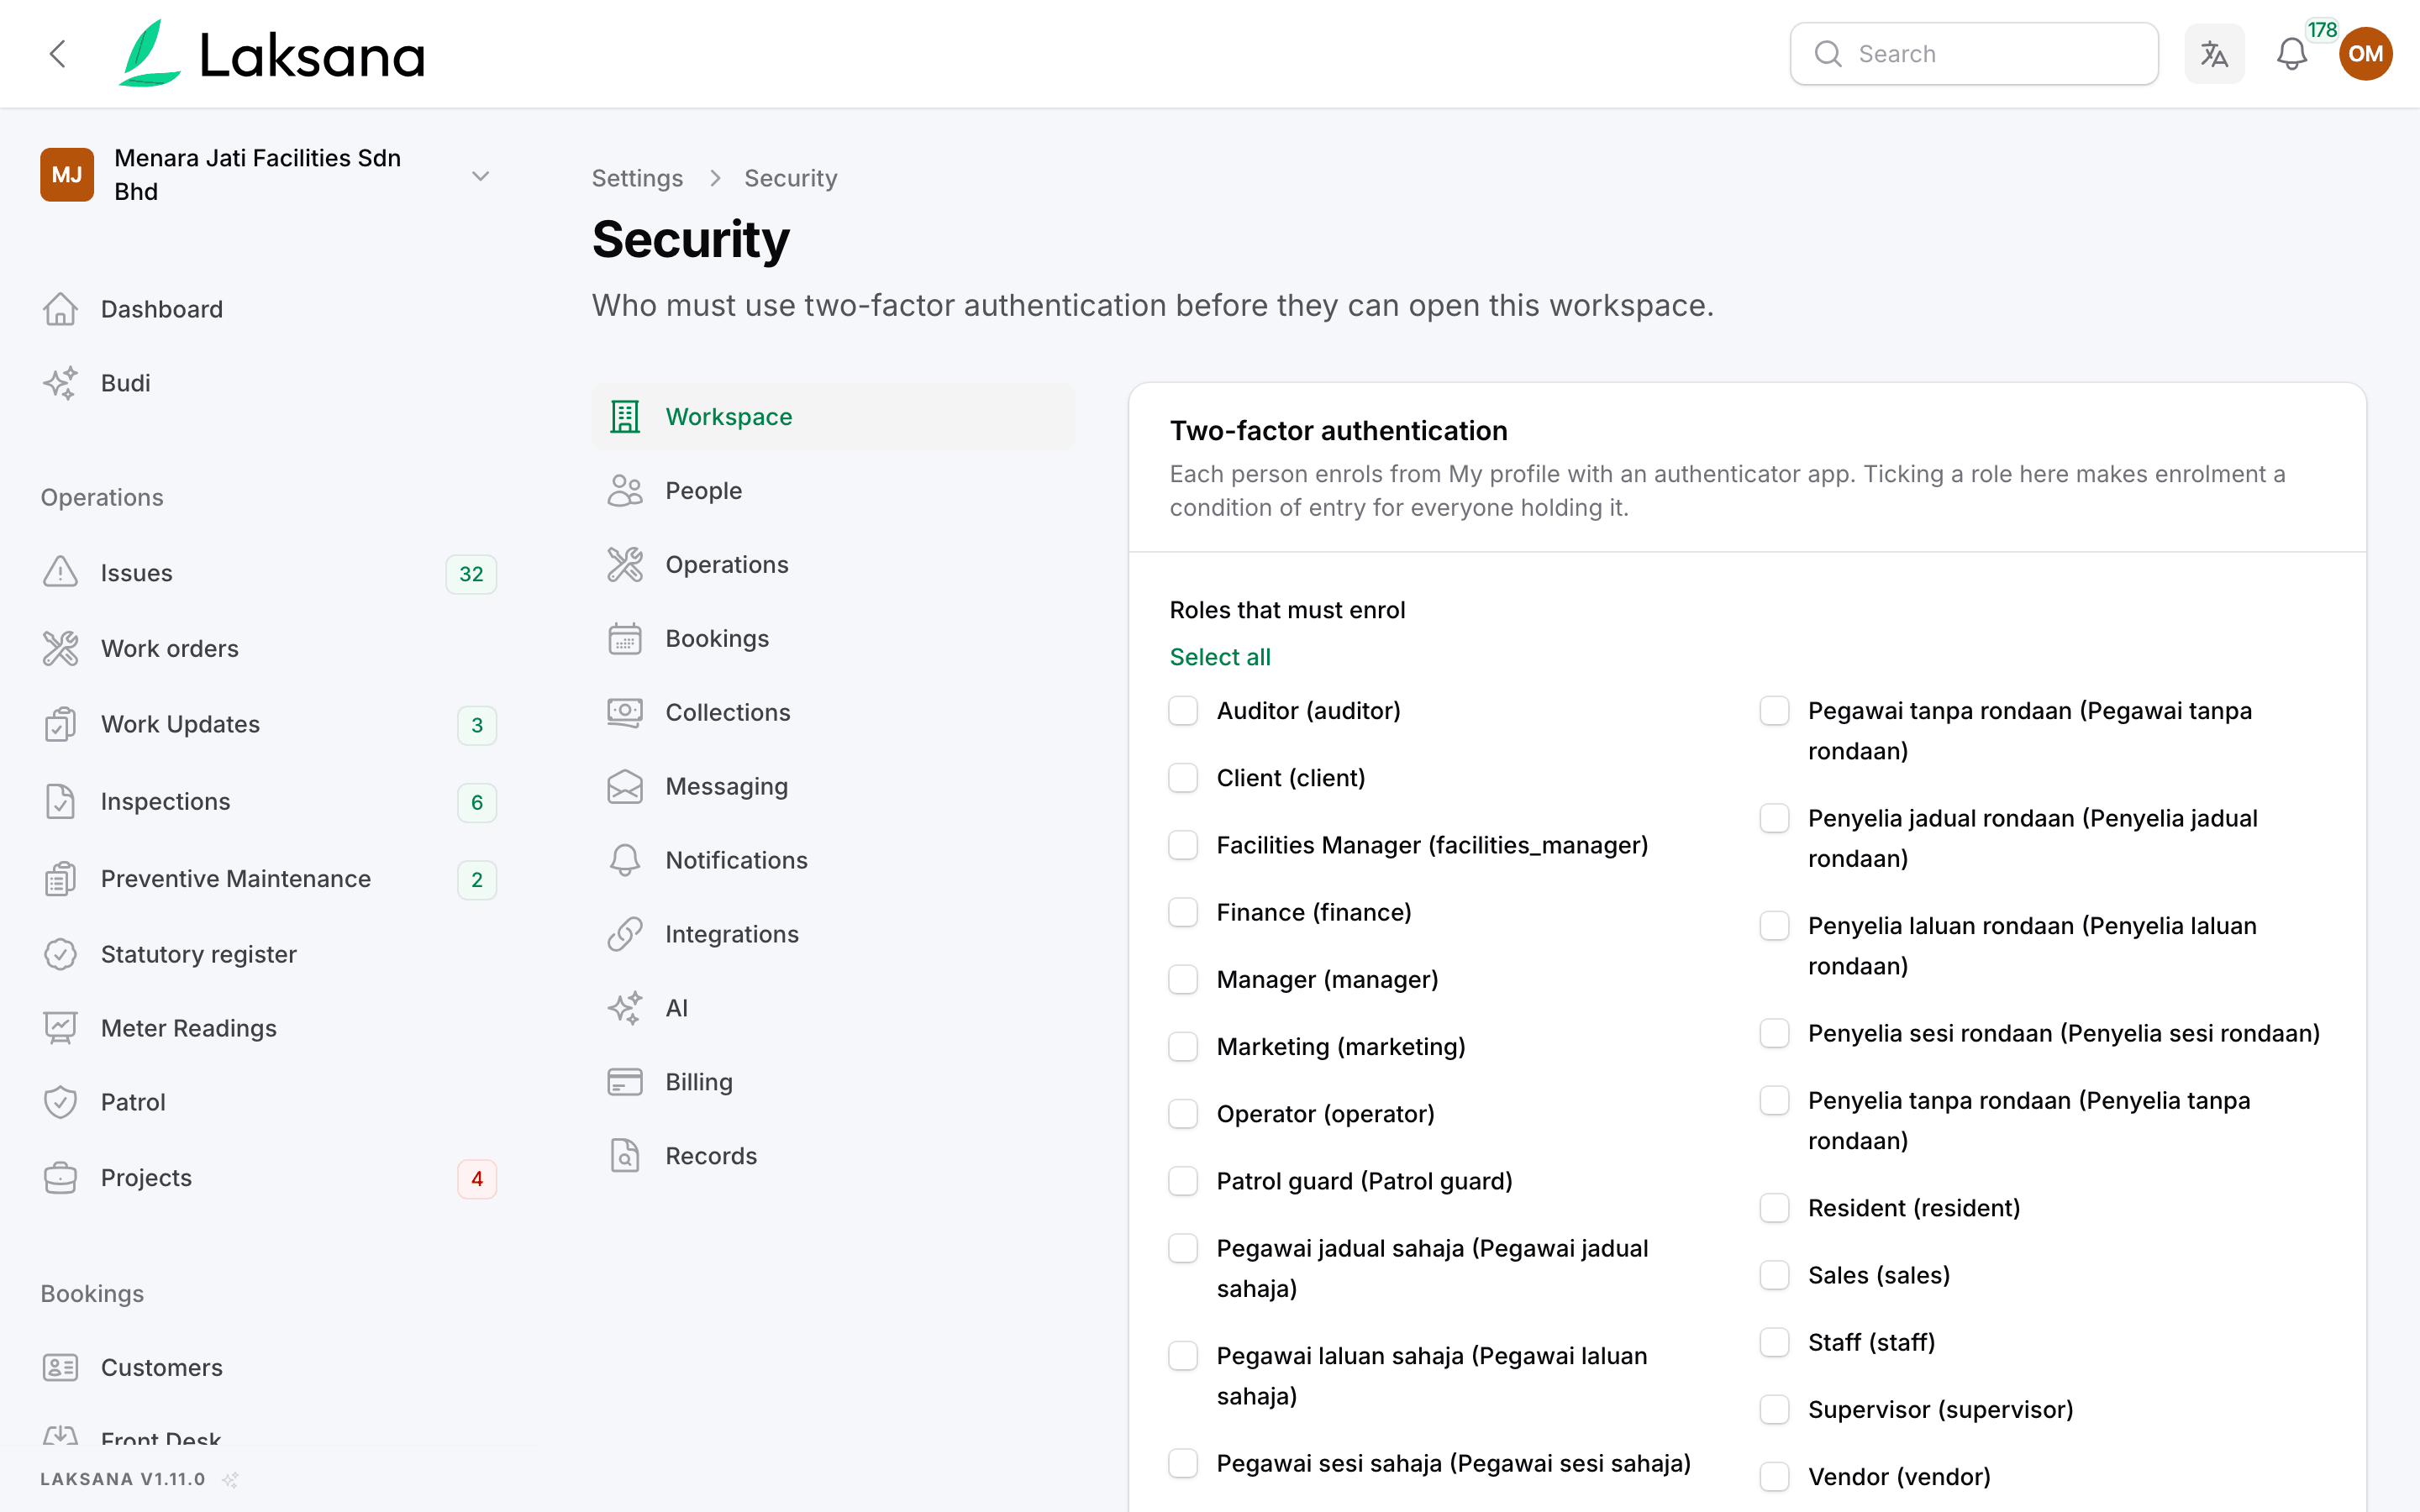Select the Workspace settings tab
The width and height of the screenshot is (2420, 1512).
(x=833, y=417)
